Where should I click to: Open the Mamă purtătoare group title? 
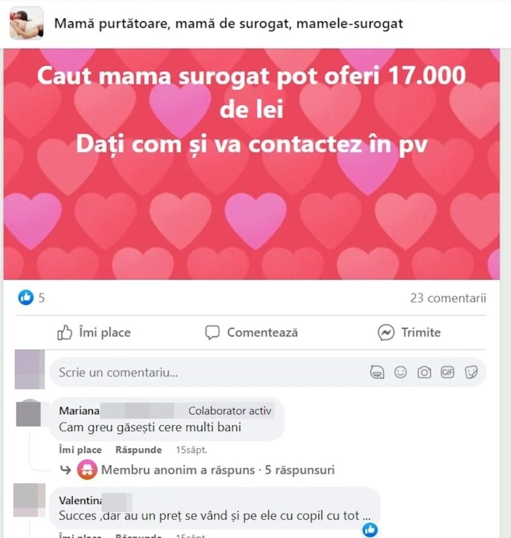(228, 24)
